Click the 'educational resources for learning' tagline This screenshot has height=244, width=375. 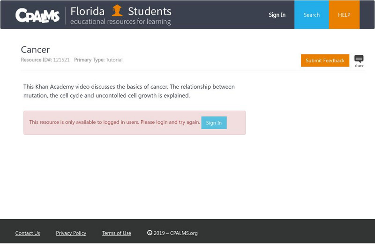pyautogui.click(x=120, y=22)
